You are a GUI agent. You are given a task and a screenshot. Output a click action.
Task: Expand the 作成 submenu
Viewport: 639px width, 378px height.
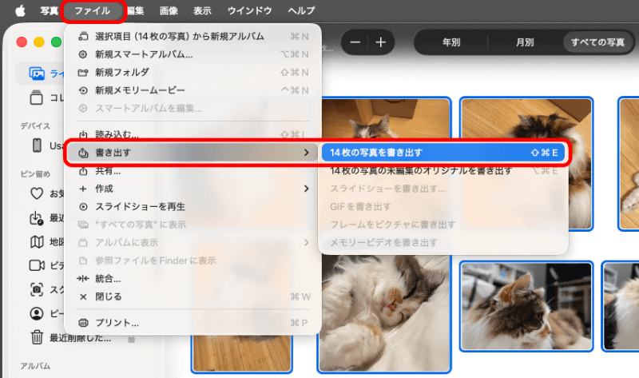click(192, 189)
